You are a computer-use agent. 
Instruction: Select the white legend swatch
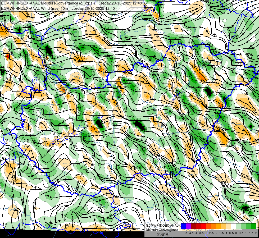(234, 226)
